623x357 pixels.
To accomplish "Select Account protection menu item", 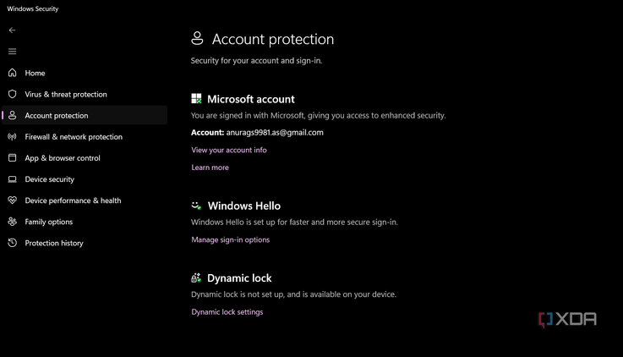I will 85,115.
